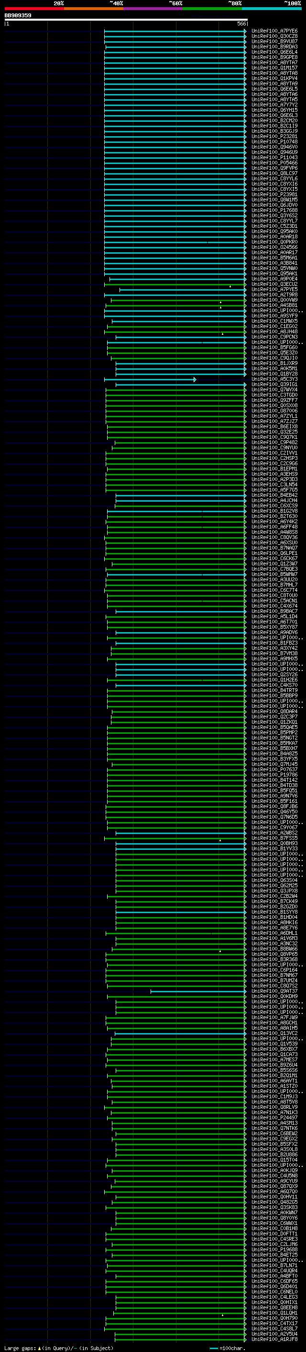Select label UniRef100_A8JH48
The height and width of the screenshot is (1352, 306).
[274, 332]
